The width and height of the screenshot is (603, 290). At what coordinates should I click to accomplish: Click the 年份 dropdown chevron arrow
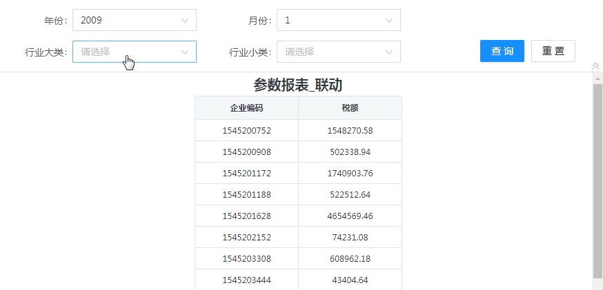point(185,21)
